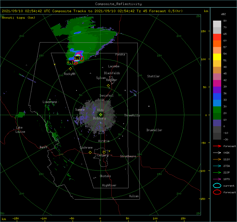
Task: Click the 04DK legend text
Action: pyautogui.click(x=226, y=153)
